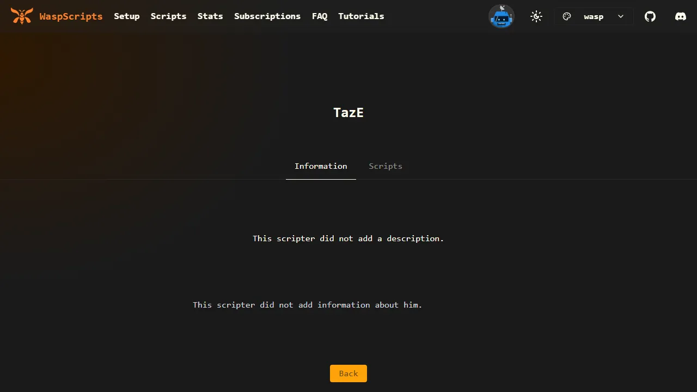Toggle the account avatar menu
Image resolution: width=697 pixels, height=392 pixels.
click(501, 16)
